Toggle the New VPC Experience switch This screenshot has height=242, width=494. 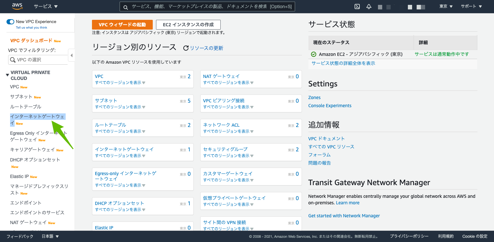click(x=10, y=22)
